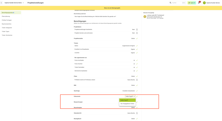Open the Zugewiesene & Eigene value dropdown
The width and height of the screenshot is (222, 121).
coord(129,46)
